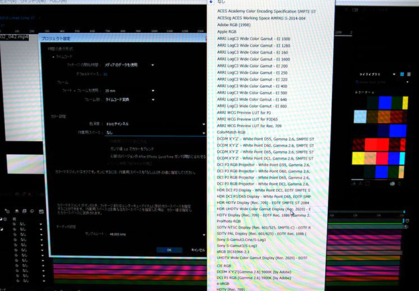Select ProPhoto RGB in list
This screenshot has height=291, width=419.
click(x=229, y=221)
